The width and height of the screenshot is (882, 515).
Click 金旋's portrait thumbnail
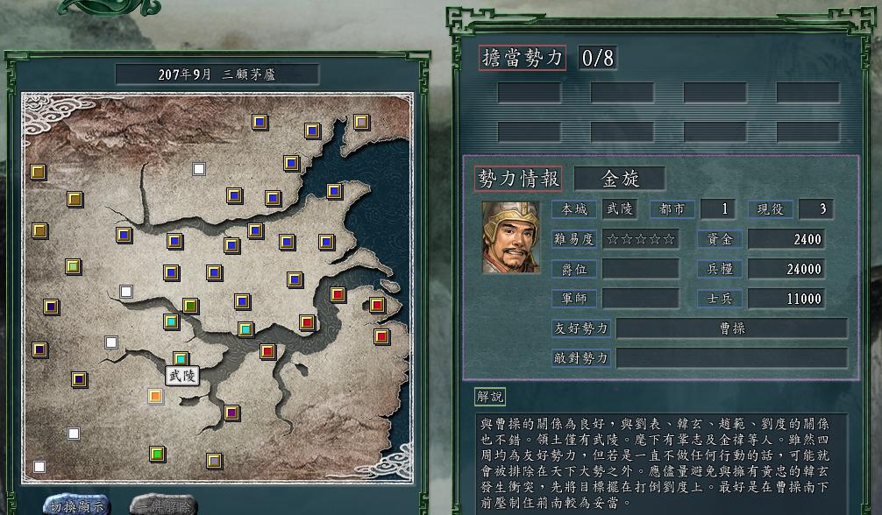[511, 238]
